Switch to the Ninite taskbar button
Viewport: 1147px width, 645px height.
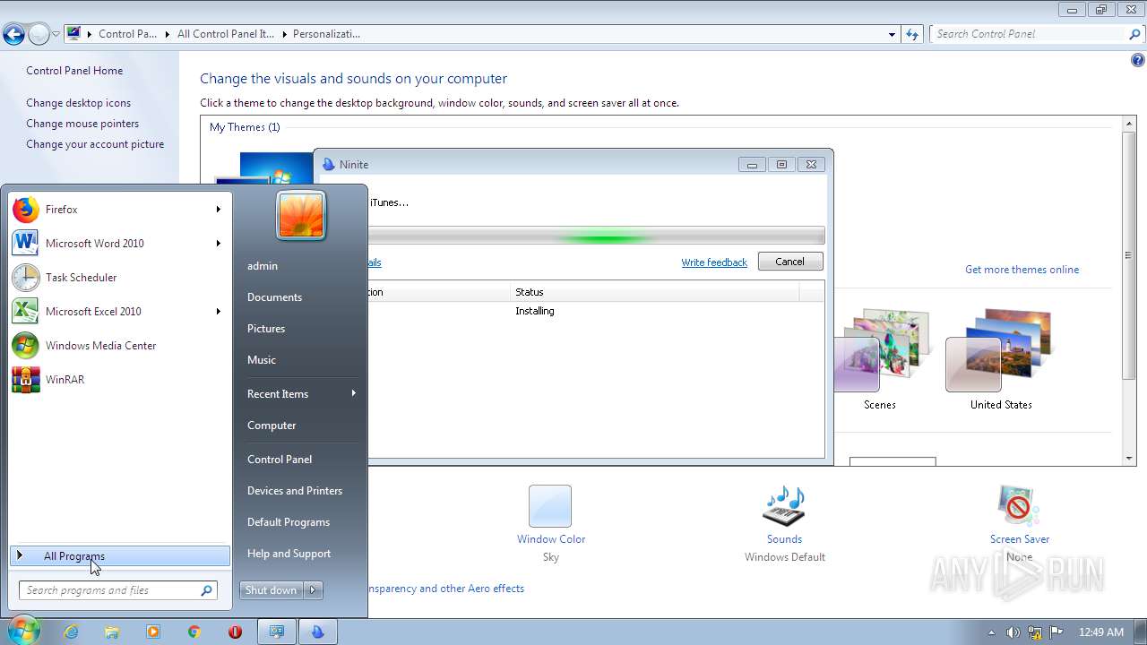317,632
